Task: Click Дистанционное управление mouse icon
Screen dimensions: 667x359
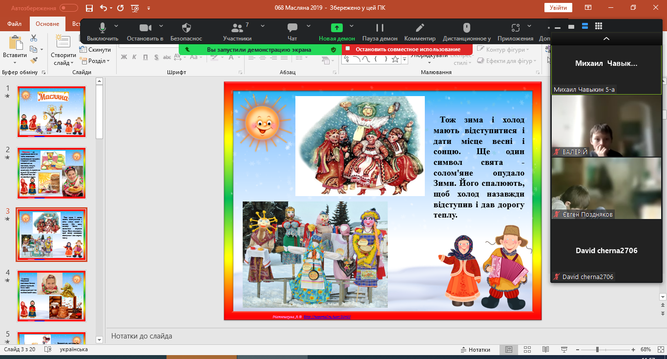Action: coord(467,32)
